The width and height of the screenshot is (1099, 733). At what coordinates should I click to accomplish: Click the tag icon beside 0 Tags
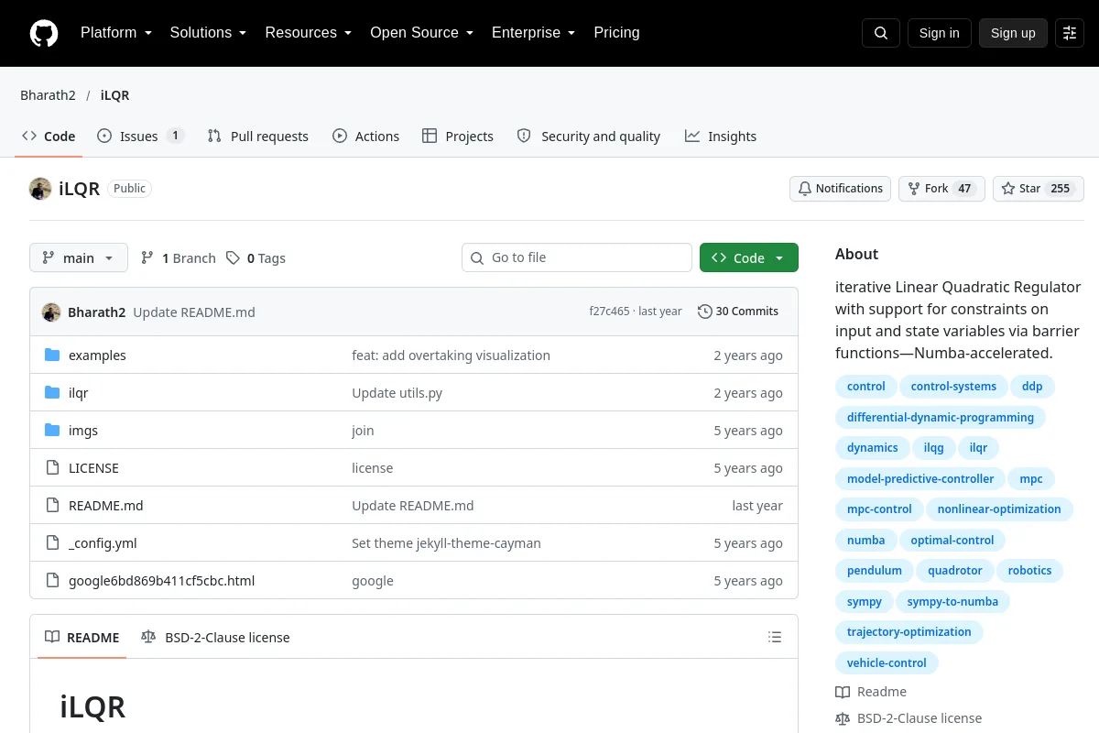pyautogui.click(x=234, y=258)
